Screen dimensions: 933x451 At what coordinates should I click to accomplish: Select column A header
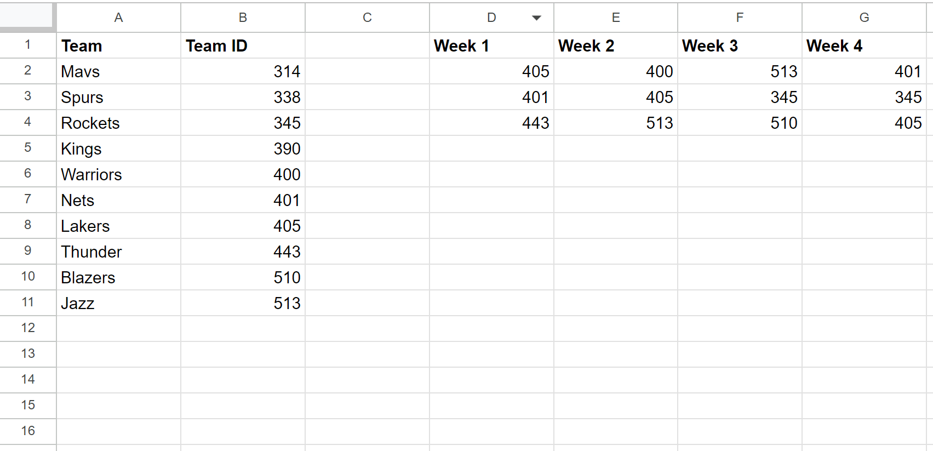pos(118,18)
